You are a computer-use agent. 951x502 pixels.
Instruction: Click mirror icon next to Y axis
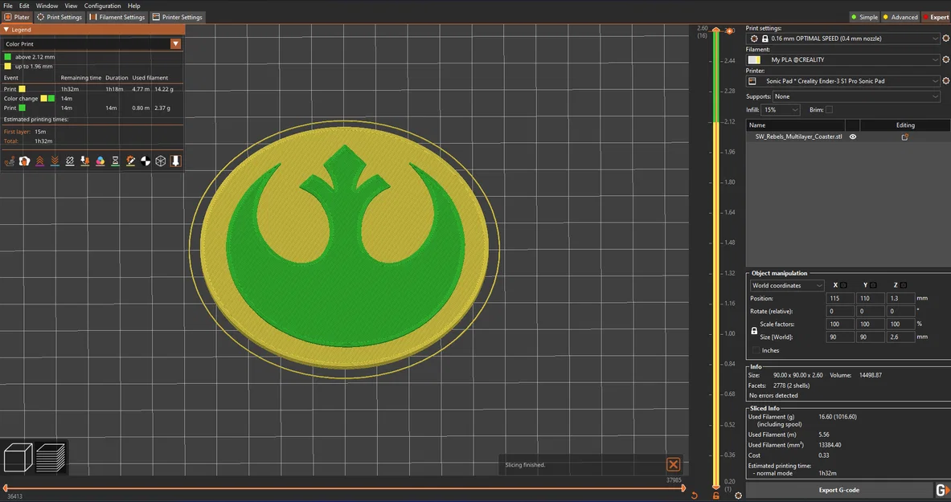tap(873, 285)
